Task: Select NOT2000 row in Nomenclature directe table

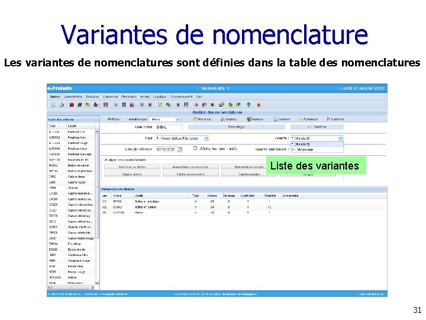Action: tap(242, 213)
